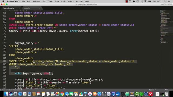This screenshot has width=173, height=97.
Task: Close the Yourorders.php tab
Action: click(19, 8)
